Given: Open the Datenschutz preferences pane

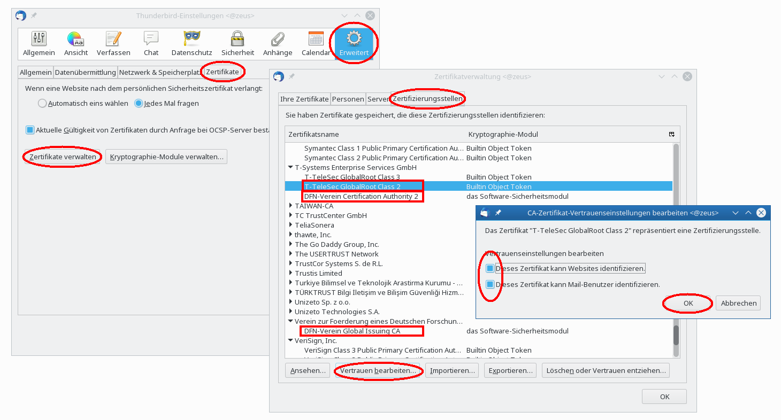Looking at the screenshot, I should point(192,44).
